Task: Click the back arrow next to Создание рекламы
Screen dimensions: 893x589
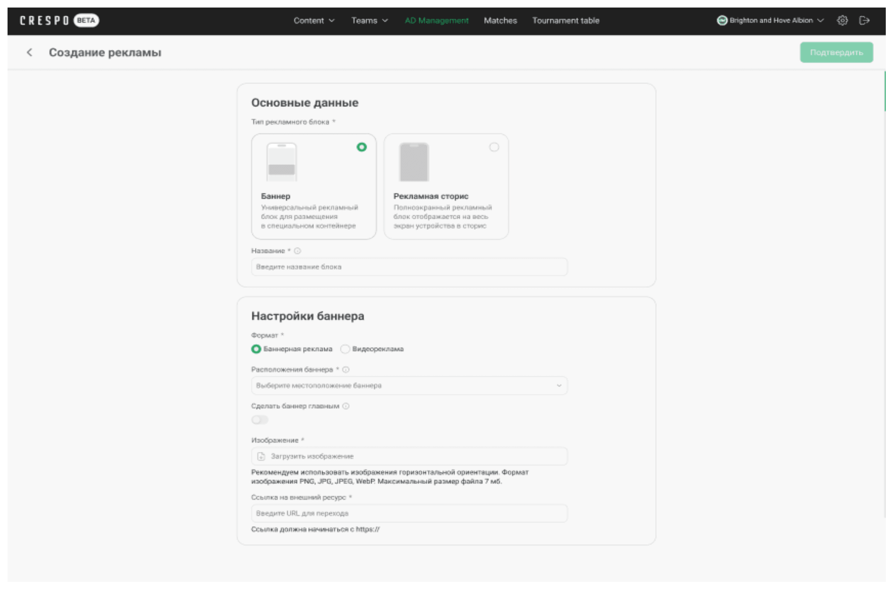Action: coord(29,52)
